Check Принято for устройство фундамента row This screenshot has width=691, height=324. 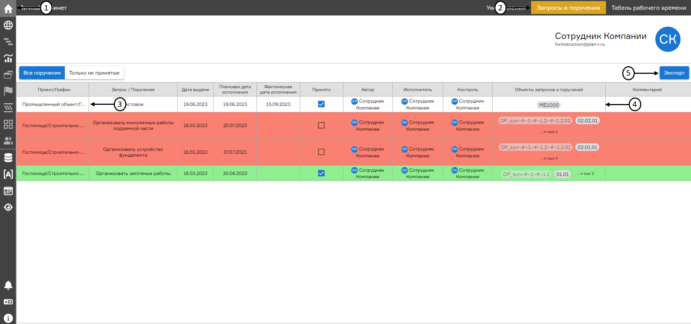click(x=321, y=152)
